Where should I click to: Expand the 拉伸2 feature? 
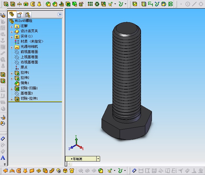point(12,79)
